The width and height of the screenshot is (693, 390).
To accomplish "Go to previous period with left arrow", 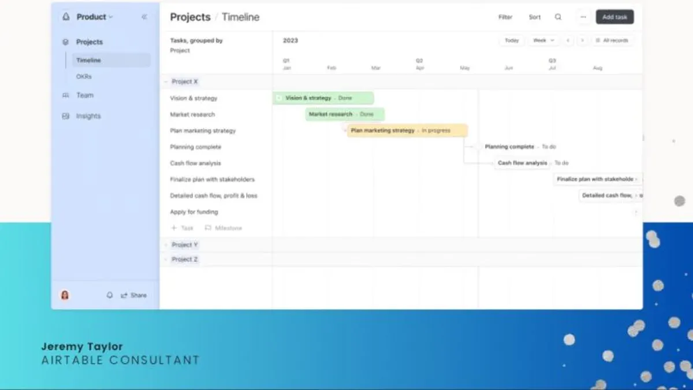I will click(568, 40).
